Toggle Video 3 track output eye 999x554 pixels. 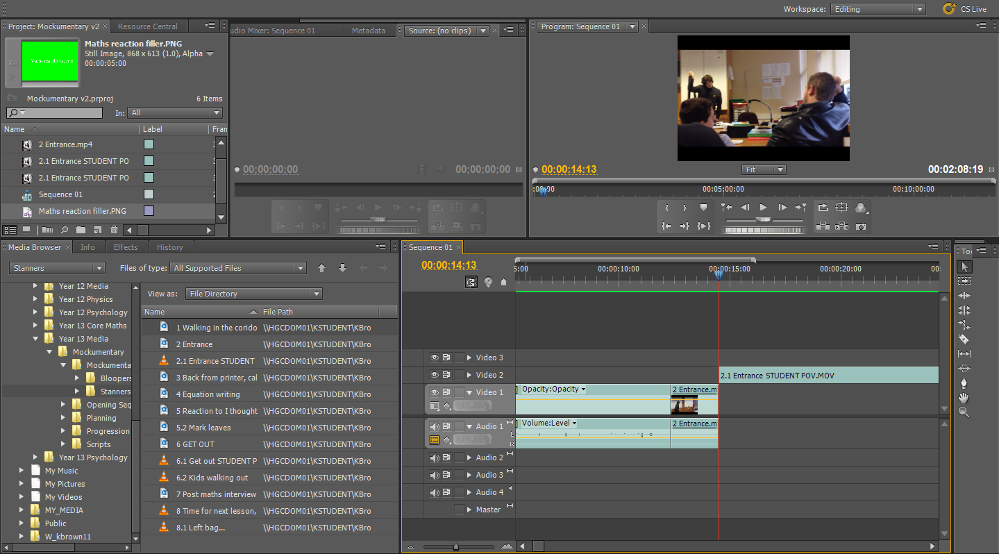pos(435,358)
